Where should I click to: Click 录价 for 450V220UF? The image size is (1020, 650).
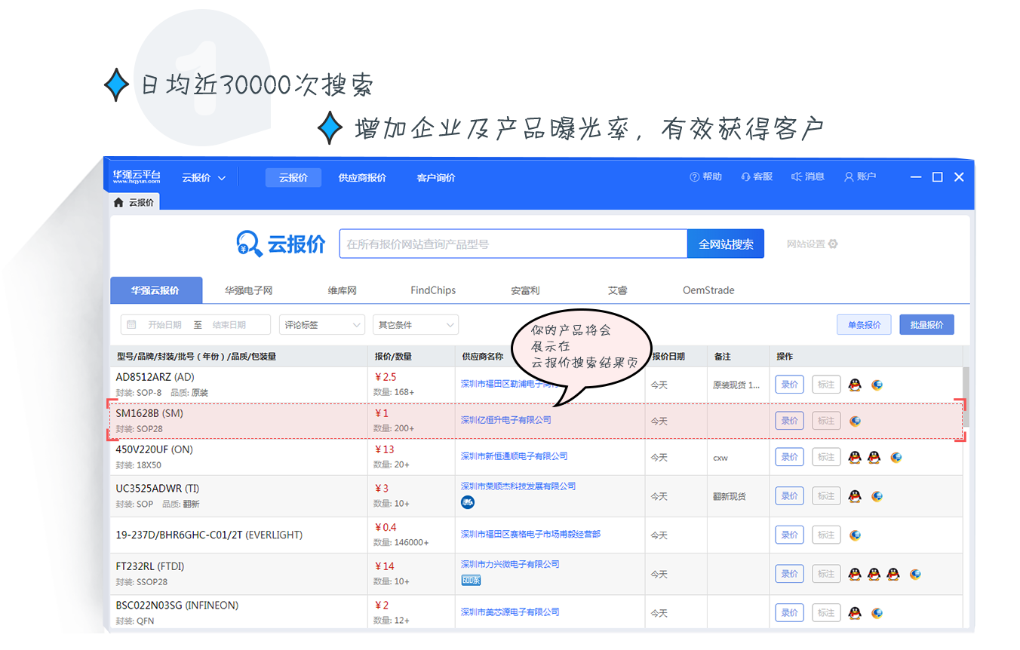point(789,457)
